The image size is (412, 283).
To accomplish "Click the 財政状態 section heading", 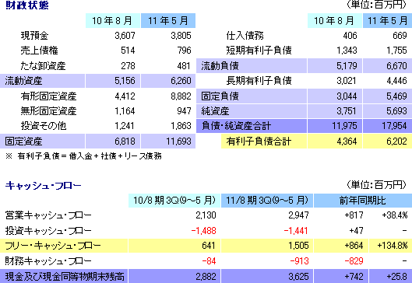I will point(27,5).
